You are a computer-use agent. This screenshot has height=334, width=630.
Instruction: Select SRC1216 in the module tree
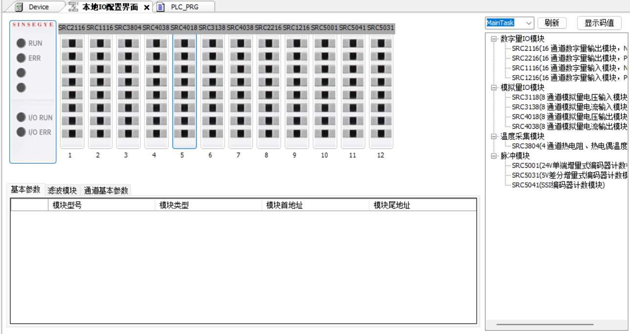point(569,78)
